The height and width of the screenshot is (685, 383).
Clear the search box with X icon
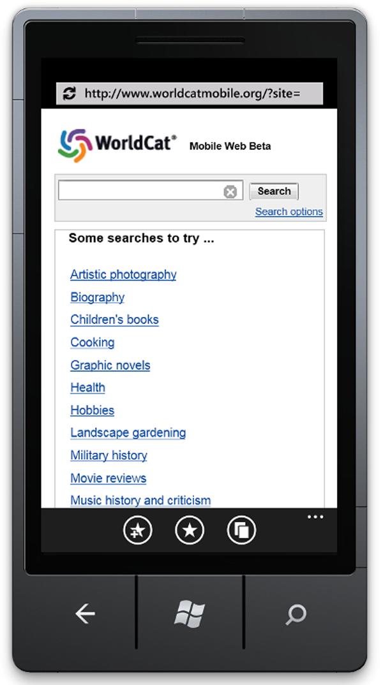pyautogui.click(x=230, y=192)
